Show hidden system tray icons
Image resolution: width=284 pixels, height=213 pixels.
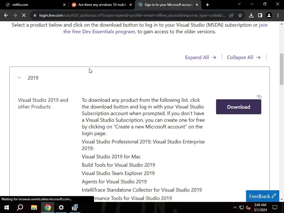[x=235, y=207]
